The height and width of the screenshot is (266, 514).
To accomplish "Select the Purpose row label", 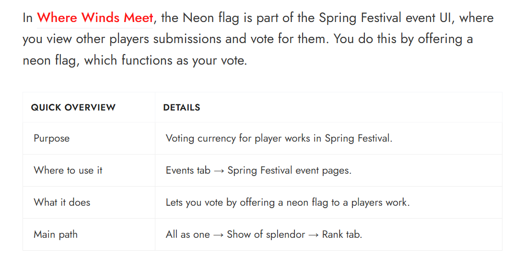I will (52, 139).
